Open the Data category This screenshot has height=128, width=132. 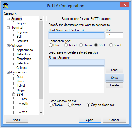(x=20, y=77)
